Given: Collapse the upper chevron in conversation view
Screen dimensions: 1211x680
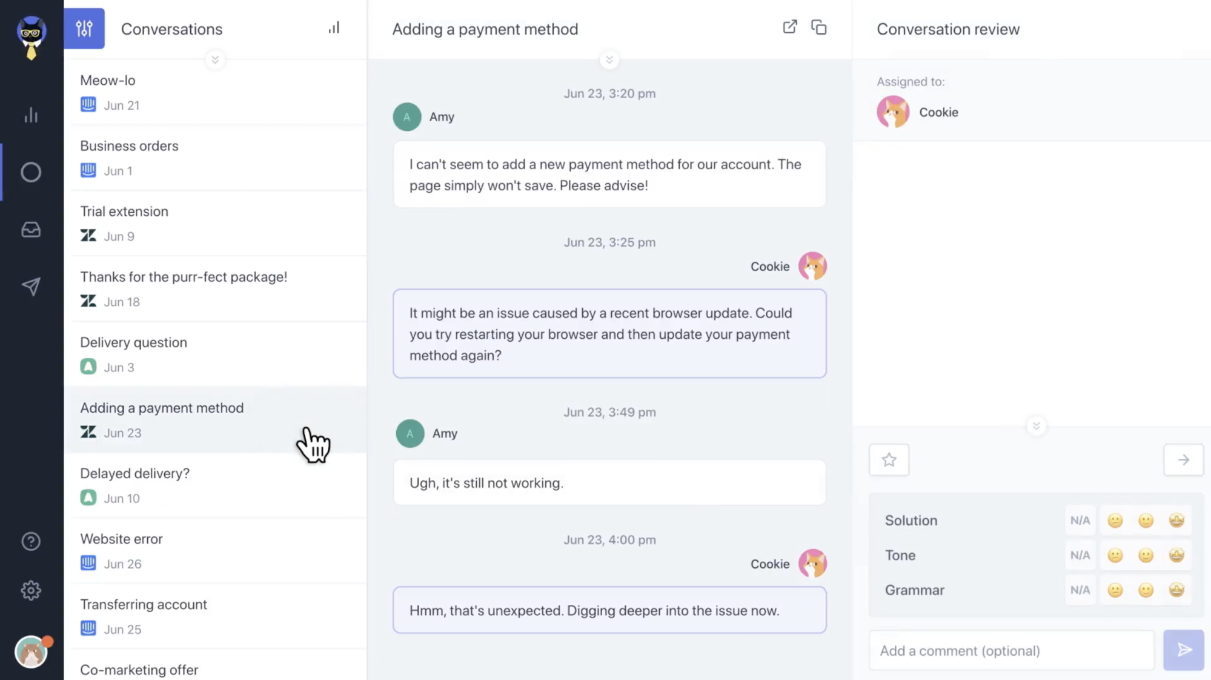Looking at the screenshot, I should pos(609,59).
